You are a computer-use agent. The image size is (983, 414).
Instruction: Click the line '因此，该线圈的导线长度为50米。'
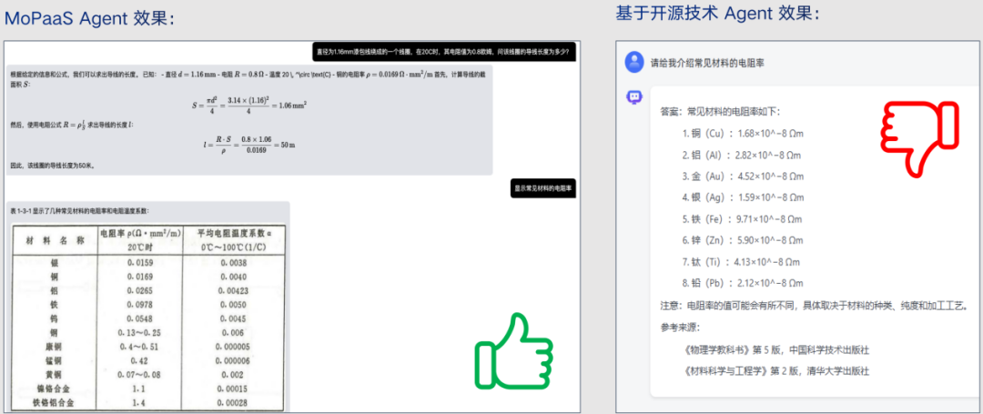(x=53, y=166)
